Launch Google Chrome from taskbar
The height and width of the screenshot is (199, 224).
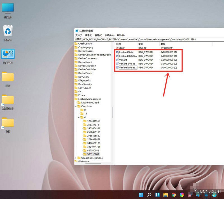174,195
